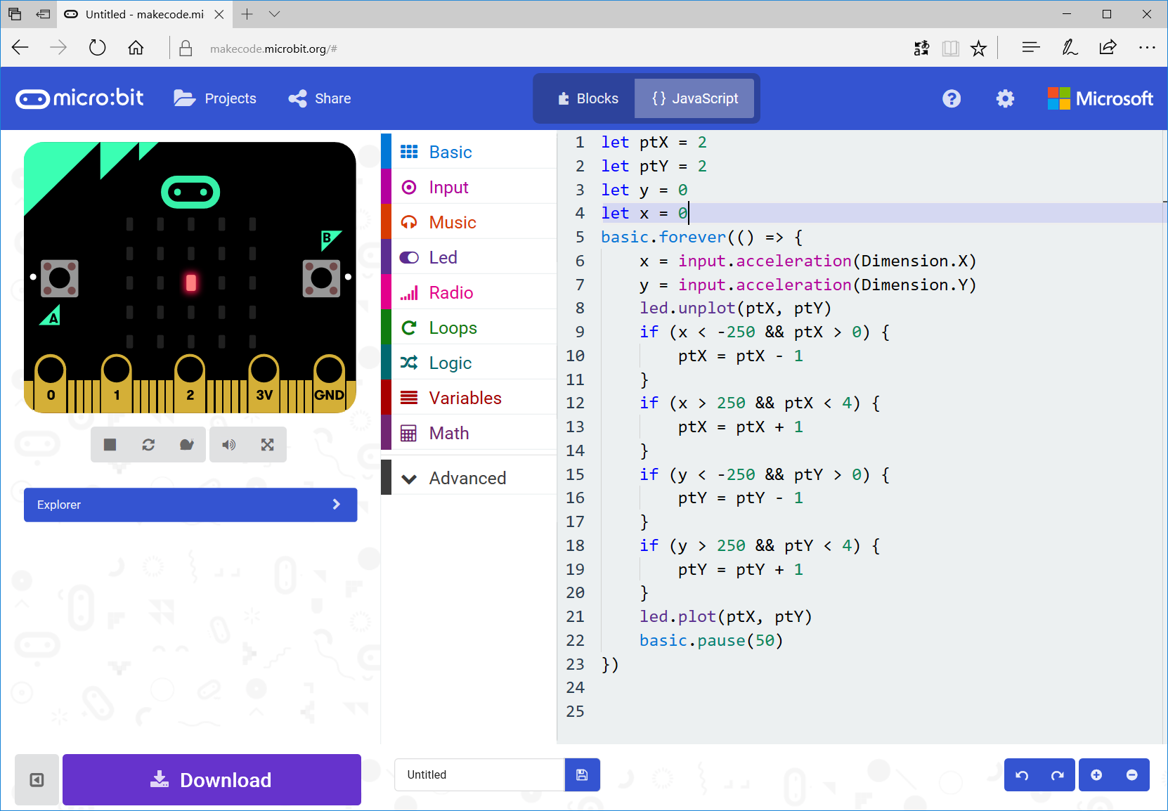
Task: Mute the simulator sound
Action: (x=228, y=444)
